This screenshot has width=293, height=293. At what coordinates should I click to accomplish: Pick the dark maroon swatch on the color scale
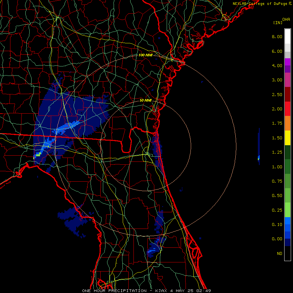click(x=287, y=94)
